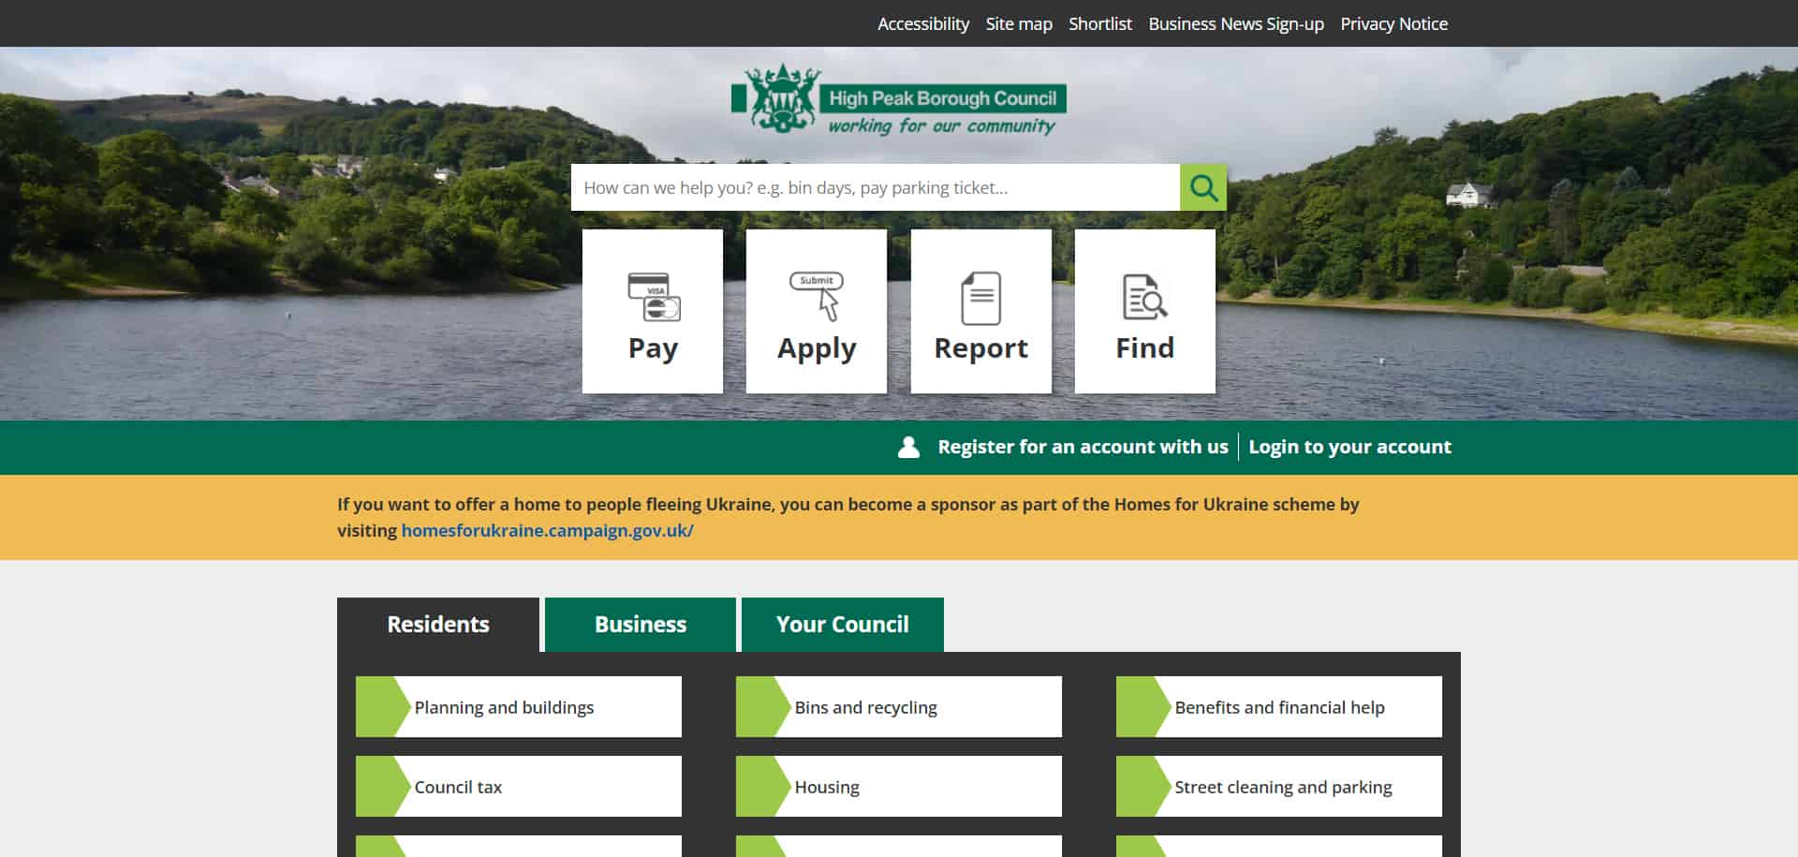Viewport: 1798px width, 857px height.
Task: Open the Pay credit card tile
Action: point(653,312)
